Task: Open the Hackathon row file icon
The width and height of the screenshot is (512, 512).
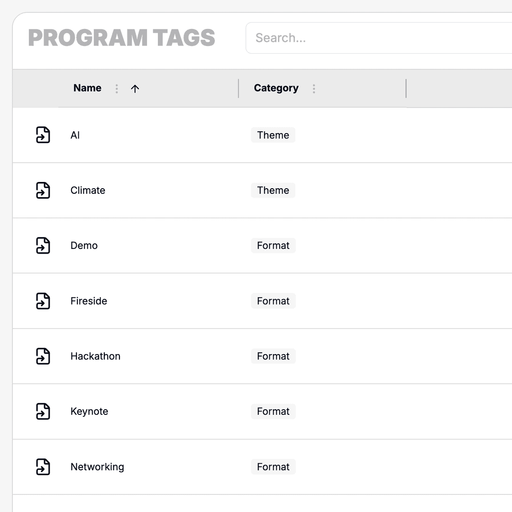Action: tap(43, 356)
